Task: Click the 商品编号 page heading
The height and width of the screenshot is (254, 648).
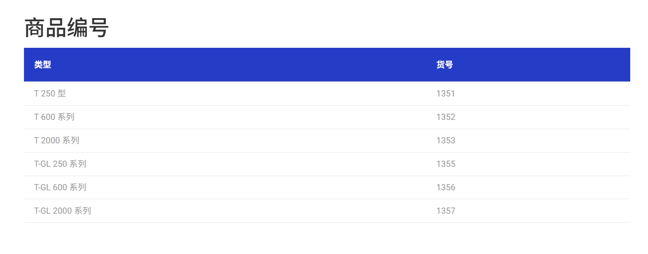Action: click(67, 28)
